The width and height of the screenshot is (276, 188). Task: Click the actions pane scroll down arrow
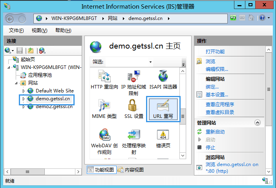coord(269,172)
